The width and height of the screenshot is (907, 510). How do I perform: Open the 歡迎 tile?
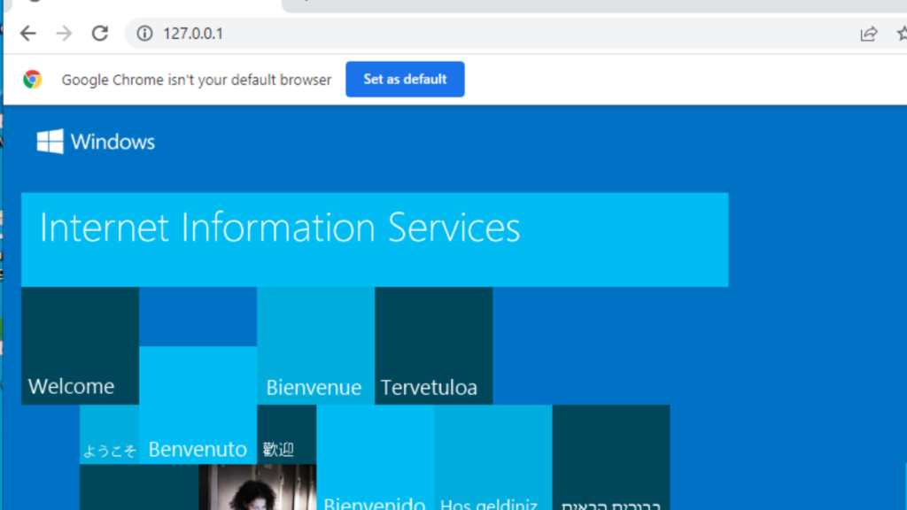pos(286,435)
